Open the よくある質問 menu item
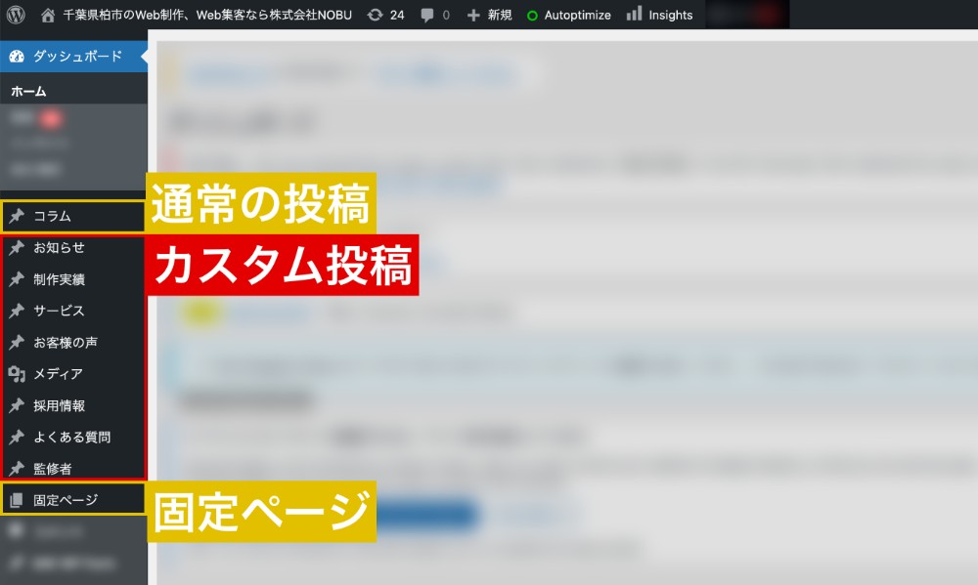 click(x=72, y=438)
